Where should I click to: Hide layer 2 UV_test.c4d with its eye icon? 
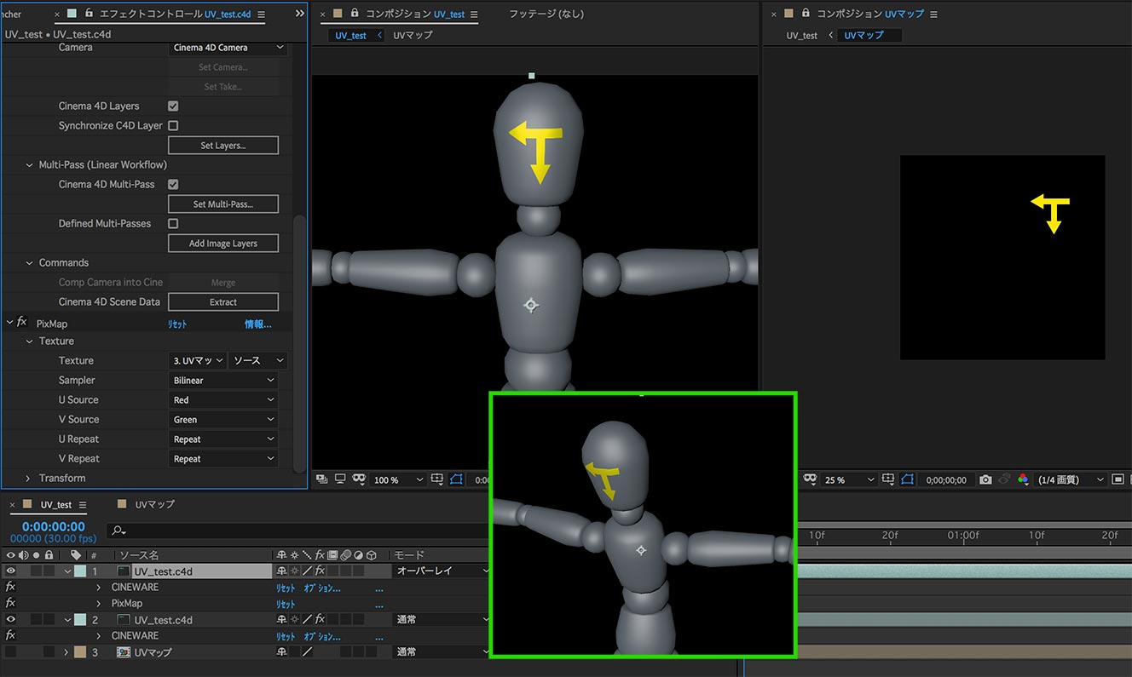(11, 620)
